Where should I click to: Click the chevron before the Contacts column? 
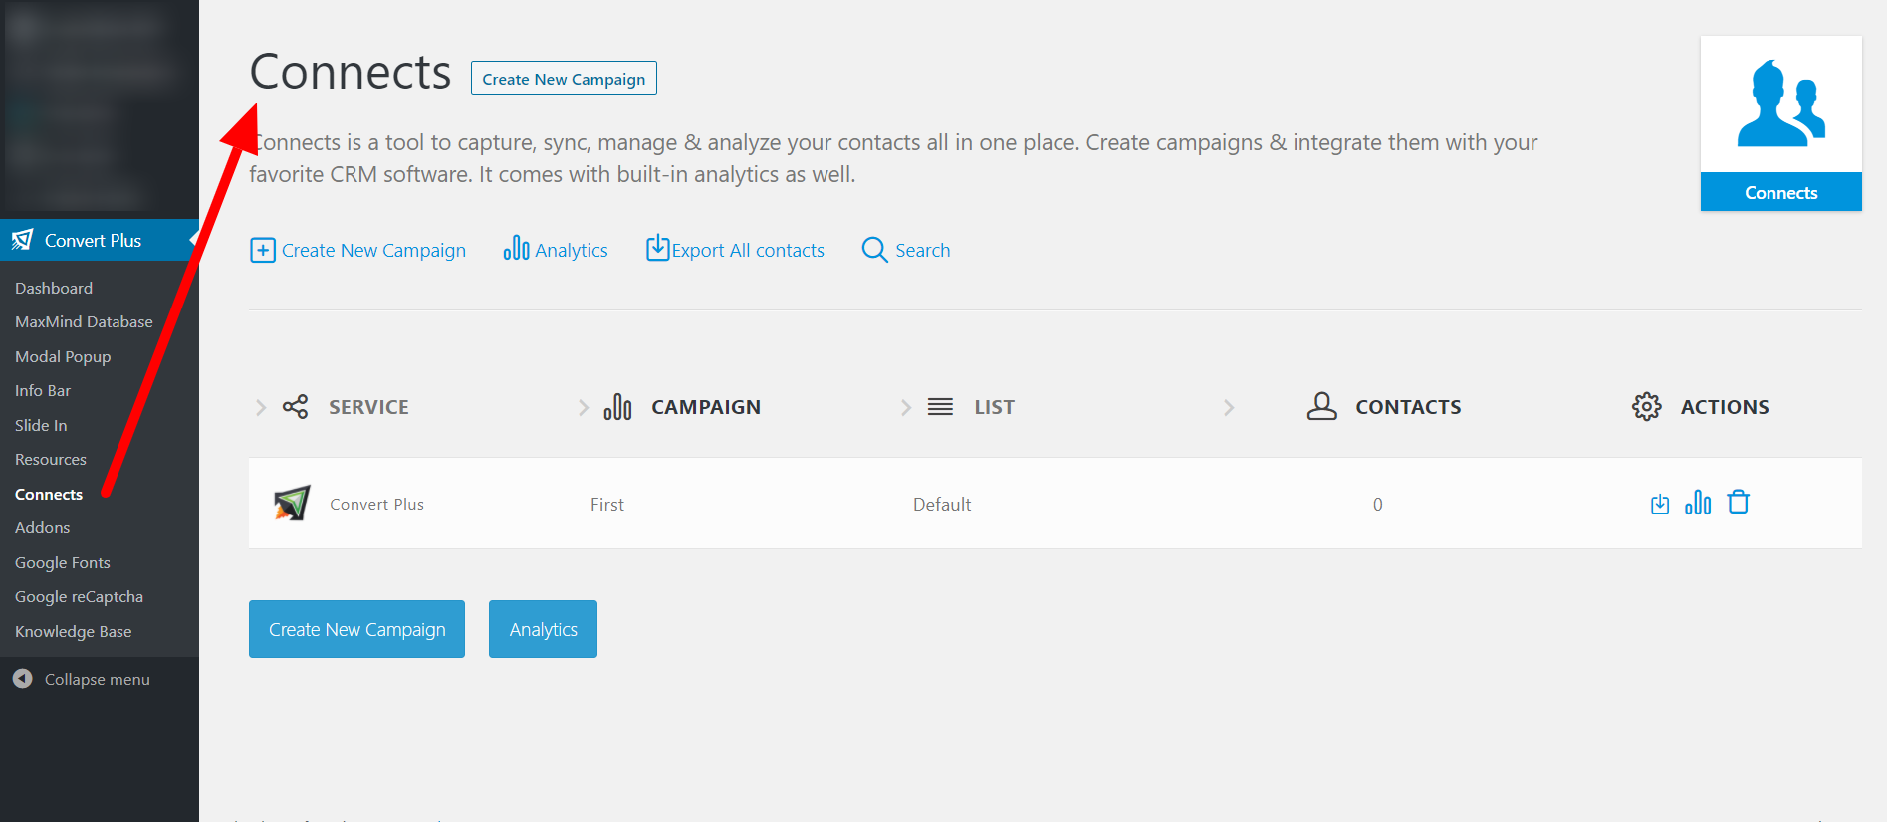coord(1229,407)
